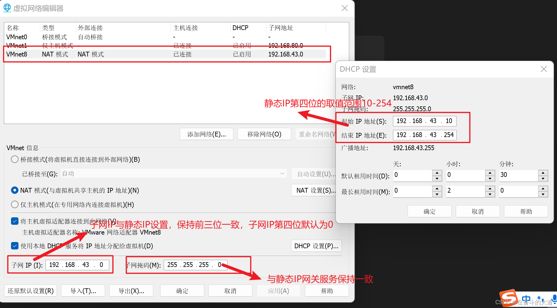Select the 仅主机模式 radio button

(15, 205)
